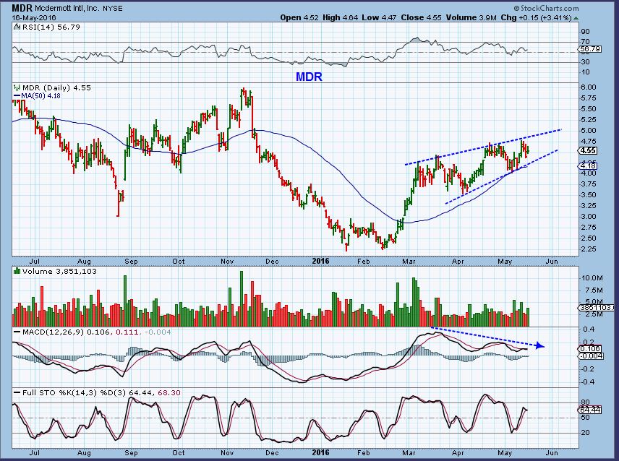Click the Chg +0.15 (+3.41%) value
Image resolution: width=619 pixels, height=461 pixels.
(x=536, y=18)
